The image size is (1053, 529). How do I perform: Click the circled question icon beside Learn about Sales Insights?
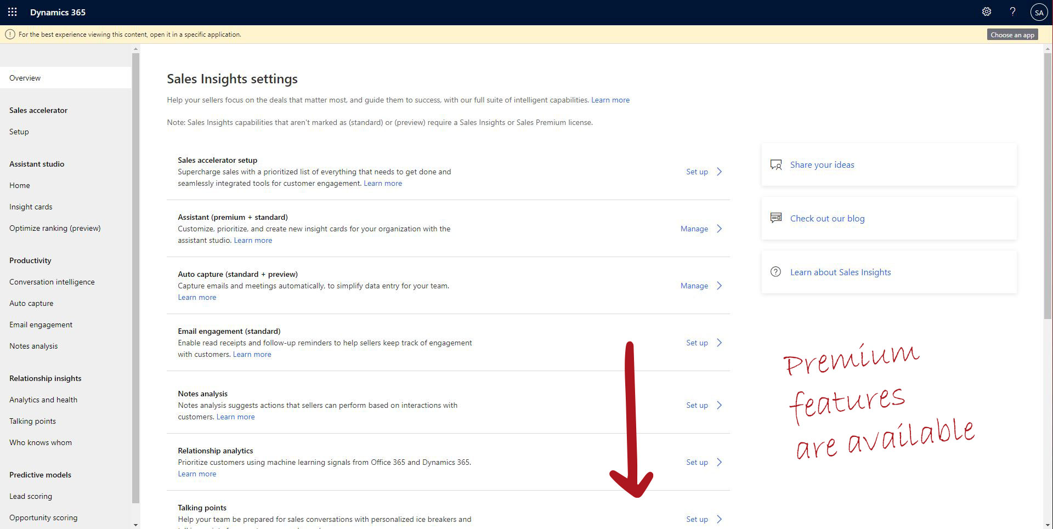[x=776, y=271]
